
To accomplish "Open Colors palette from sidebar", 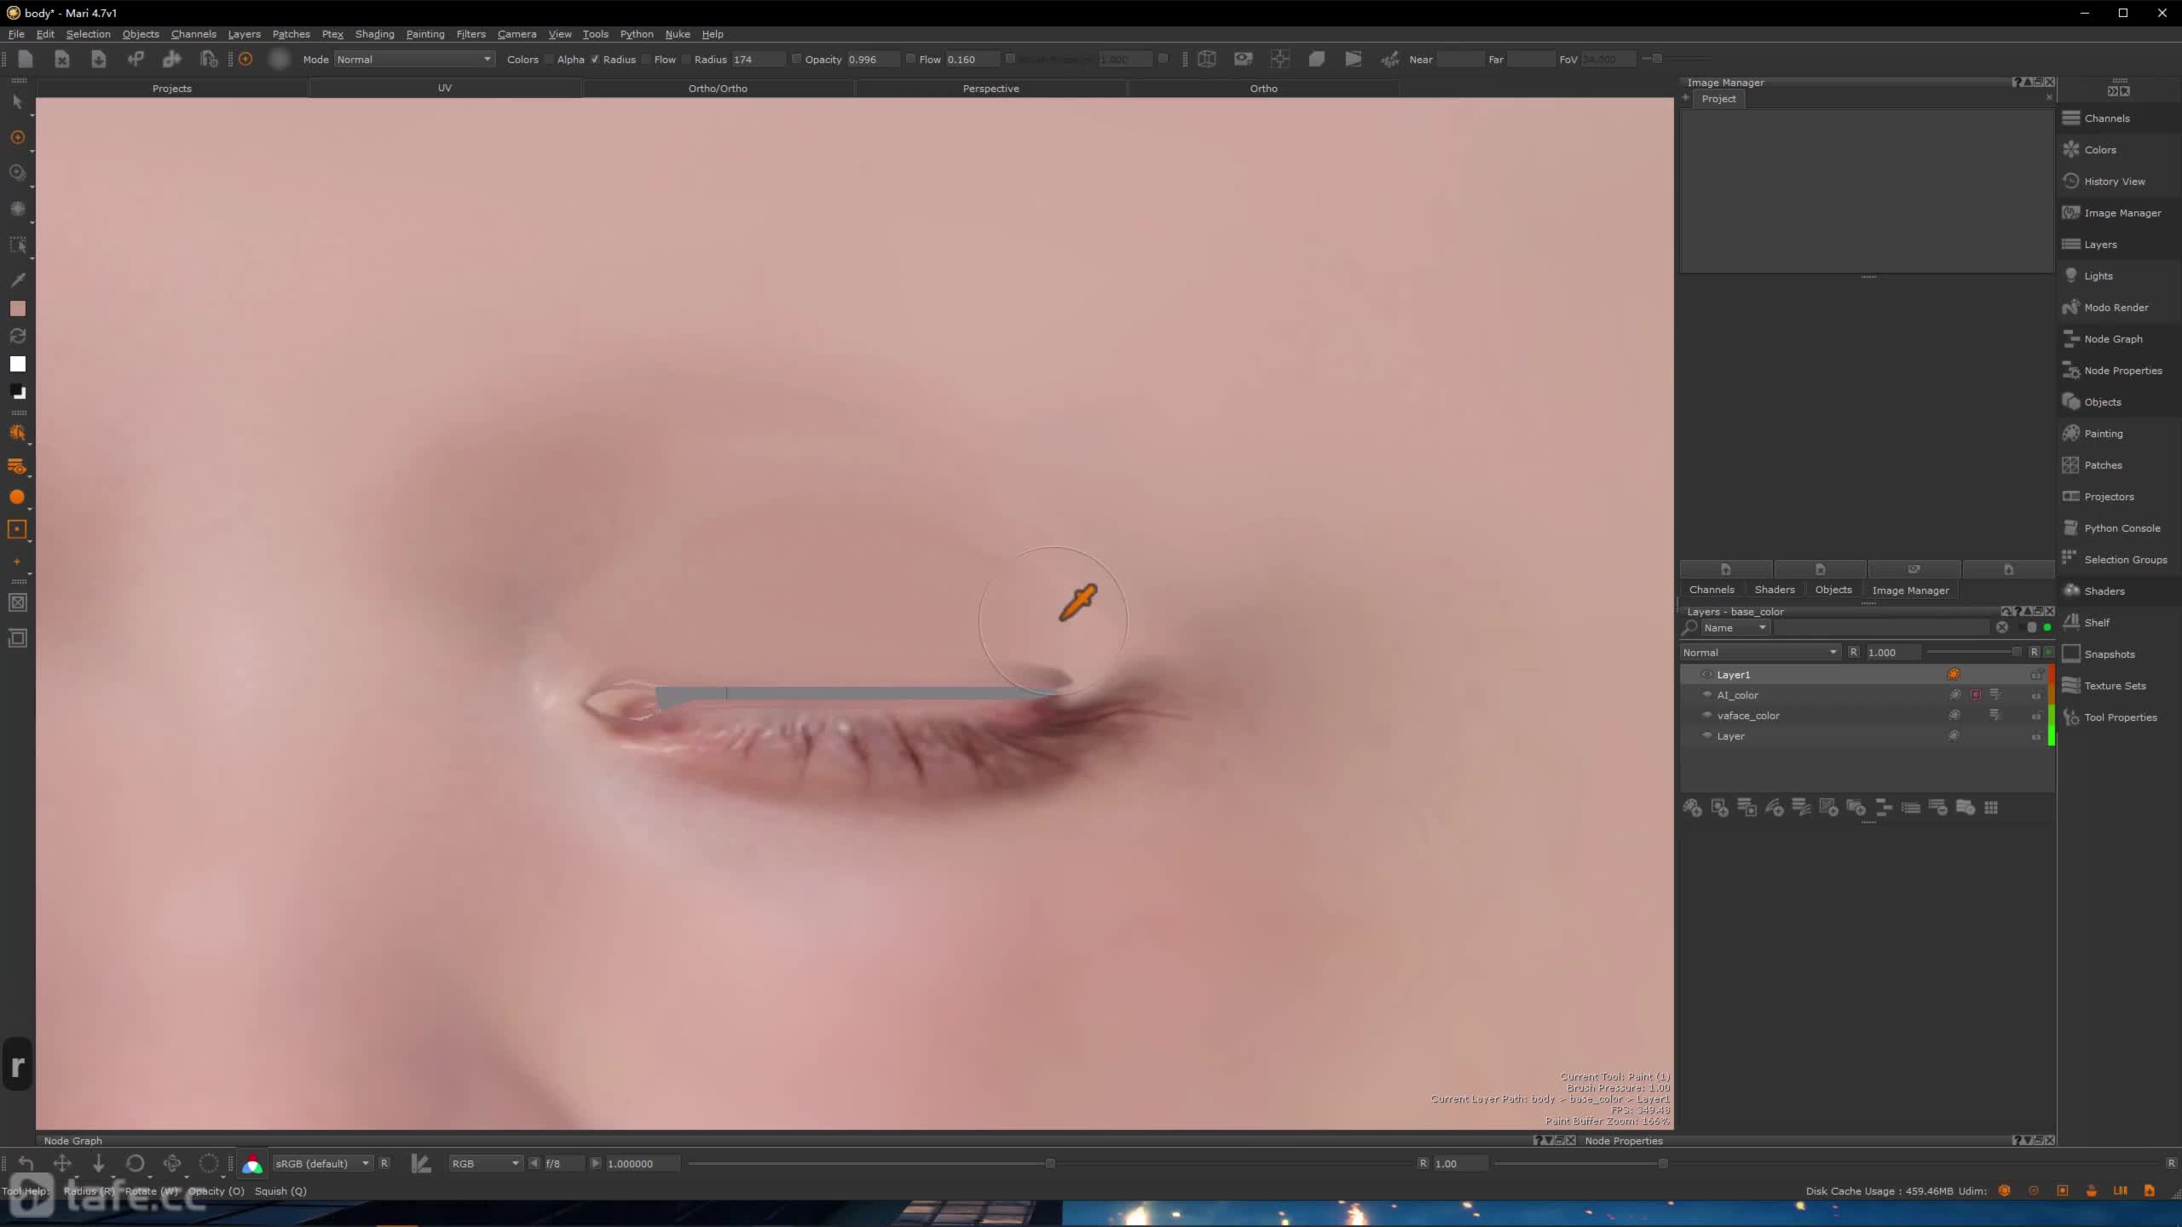I will click(2100, 150).
